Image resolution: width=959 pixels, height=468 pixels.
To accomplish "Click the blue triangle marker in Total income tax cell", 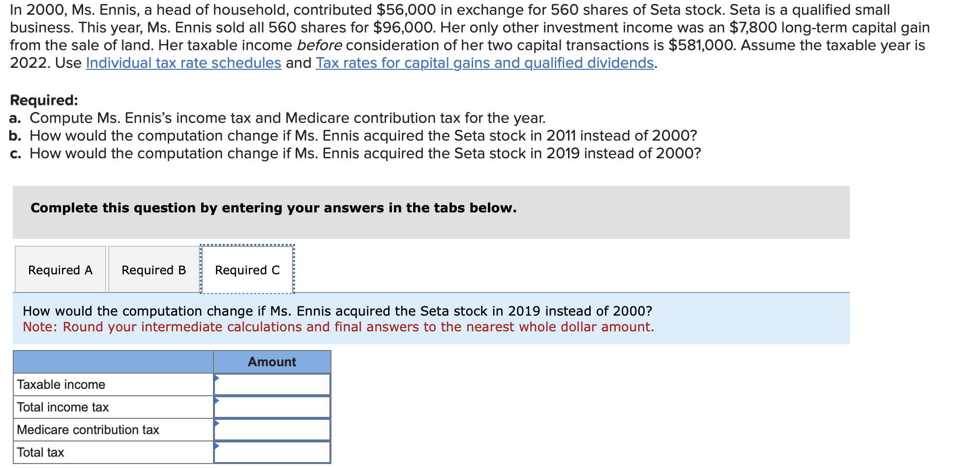I will pos(216,400).
